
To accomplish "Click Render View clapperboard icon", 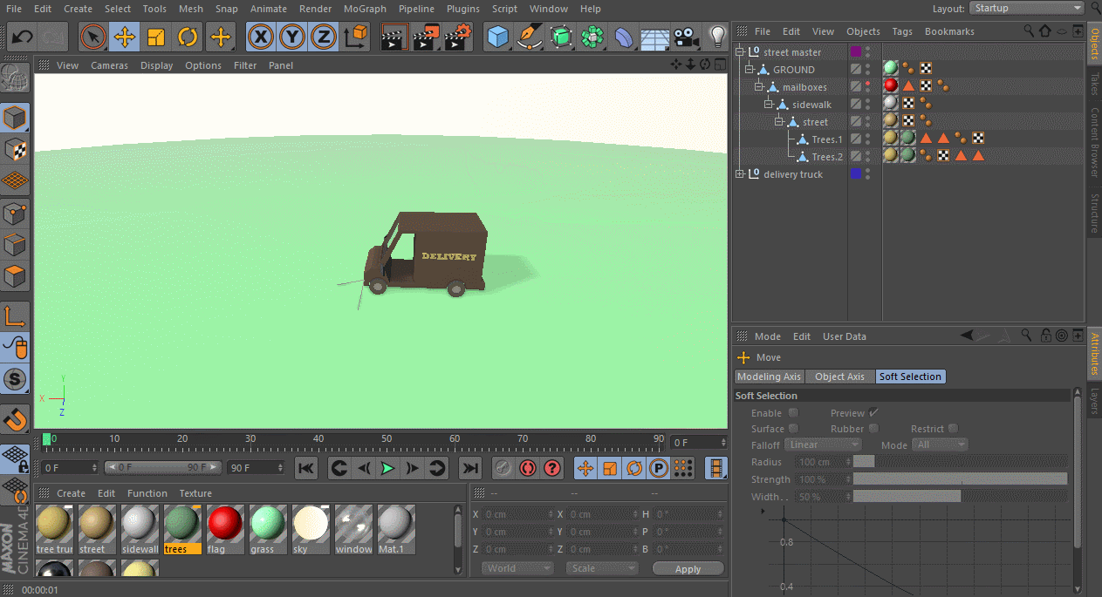I will coord(394,37).
